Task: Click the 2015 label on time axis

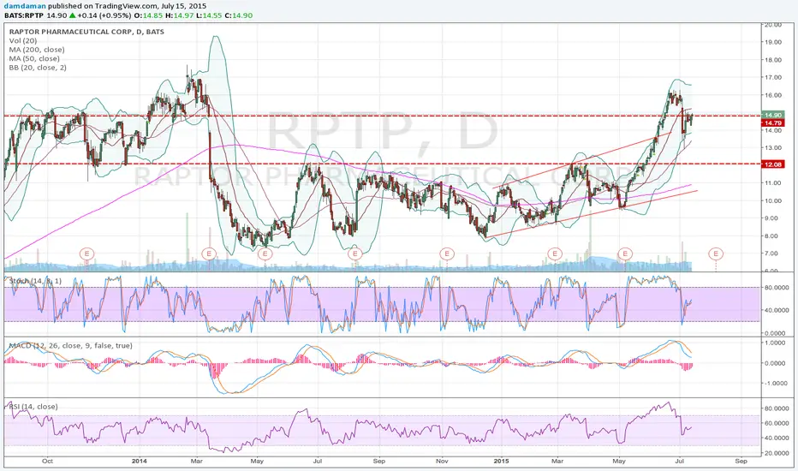Action: [501, 462]
